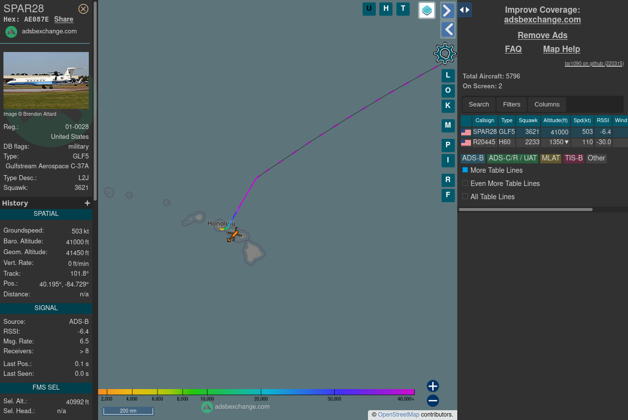This screenshot has width=628, height=420.
Task: Toggle the Other source legend
Action: click(597, 158)
